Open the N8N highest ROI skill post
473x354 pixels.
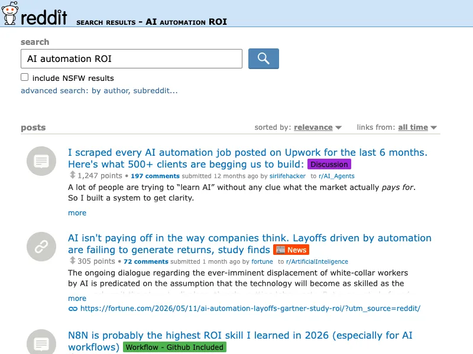click(240, 341)
